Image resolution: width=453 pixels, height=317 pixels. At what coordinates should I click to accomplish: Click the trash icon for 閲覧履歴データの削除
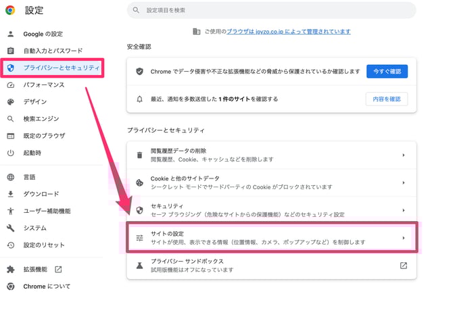(x=139, y=155)
